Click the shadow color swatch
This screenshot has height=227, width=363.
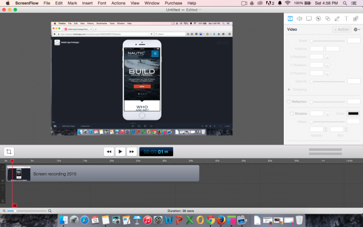click(x=353, y=114)
